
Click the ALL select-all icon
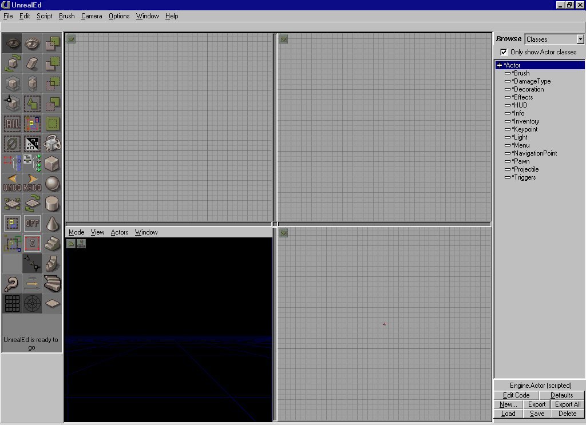tap(13, 124)
